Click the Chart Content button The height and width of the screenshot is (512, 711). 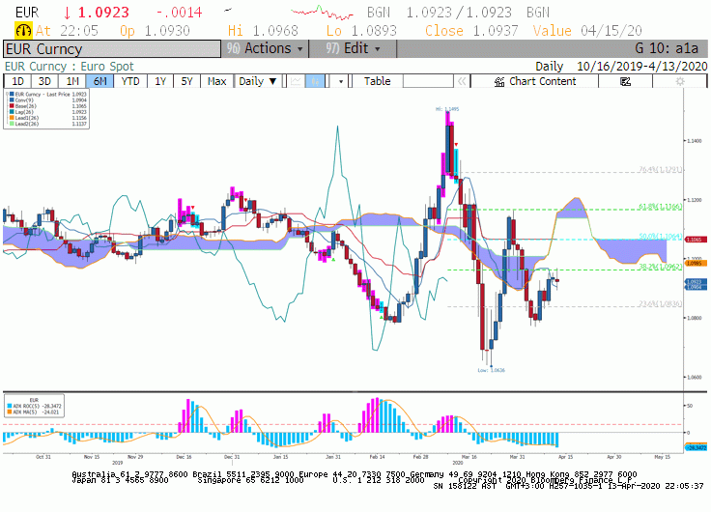(535, 81)
